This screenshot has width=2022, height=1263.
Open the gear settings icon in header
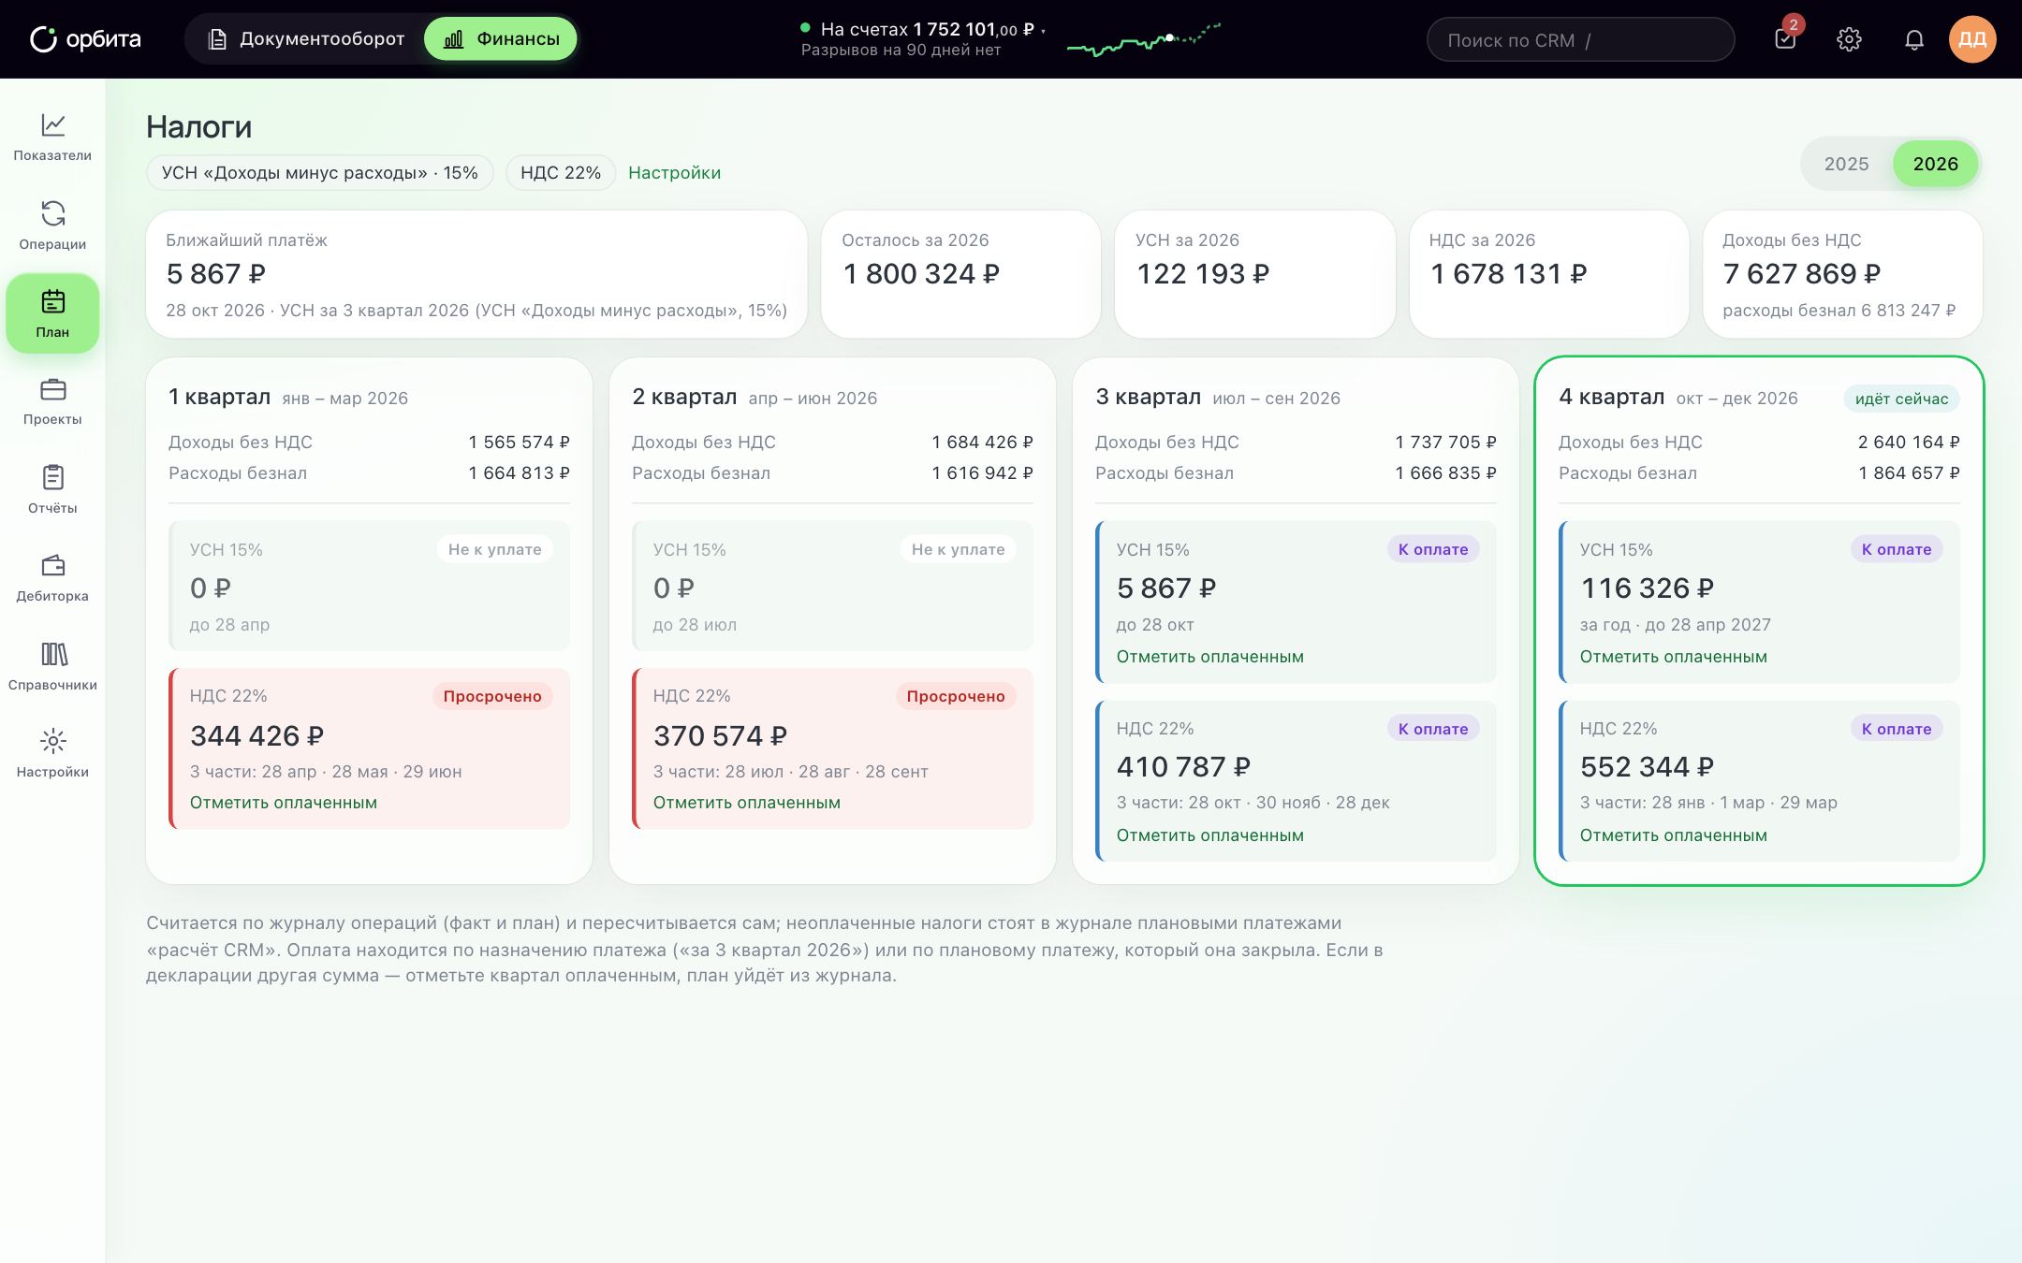pyautogui.click(x=1849, y=39)
